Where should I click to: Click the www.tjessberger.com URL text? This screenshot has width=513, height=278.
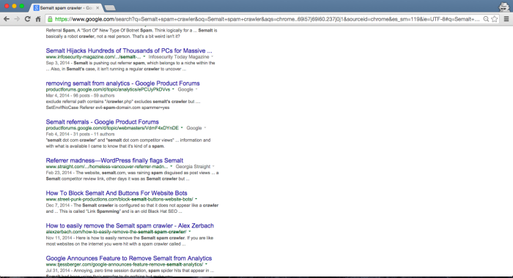(125, 265)
